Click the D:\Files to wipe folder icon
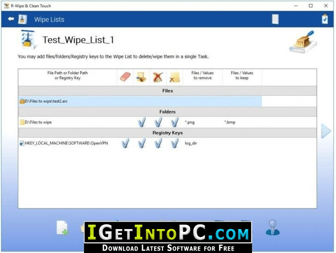Image resolution: width=336 pixels, height=253 pixels. [x=22, y=122]
